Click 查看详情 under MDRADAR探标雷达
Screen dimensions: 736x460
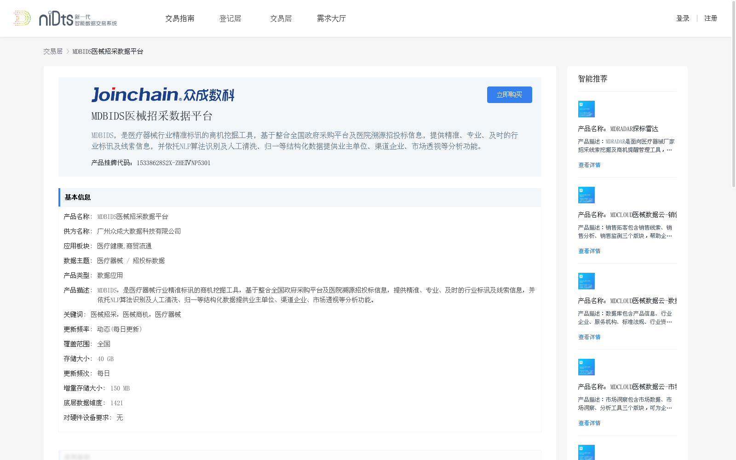point(589,165)
